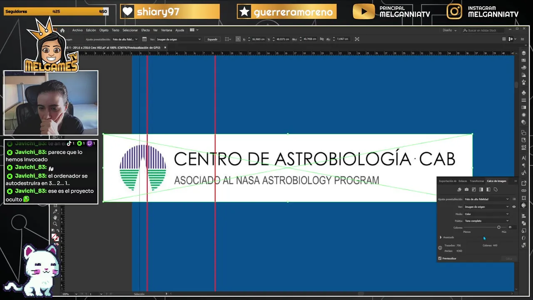This screenshot has width=533, height=300.
Task: Open the Swatches panel icon in right dock
Action: click(x=524, y=60)
